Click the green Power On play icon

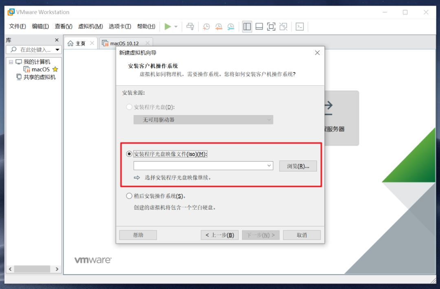[168, 26]
